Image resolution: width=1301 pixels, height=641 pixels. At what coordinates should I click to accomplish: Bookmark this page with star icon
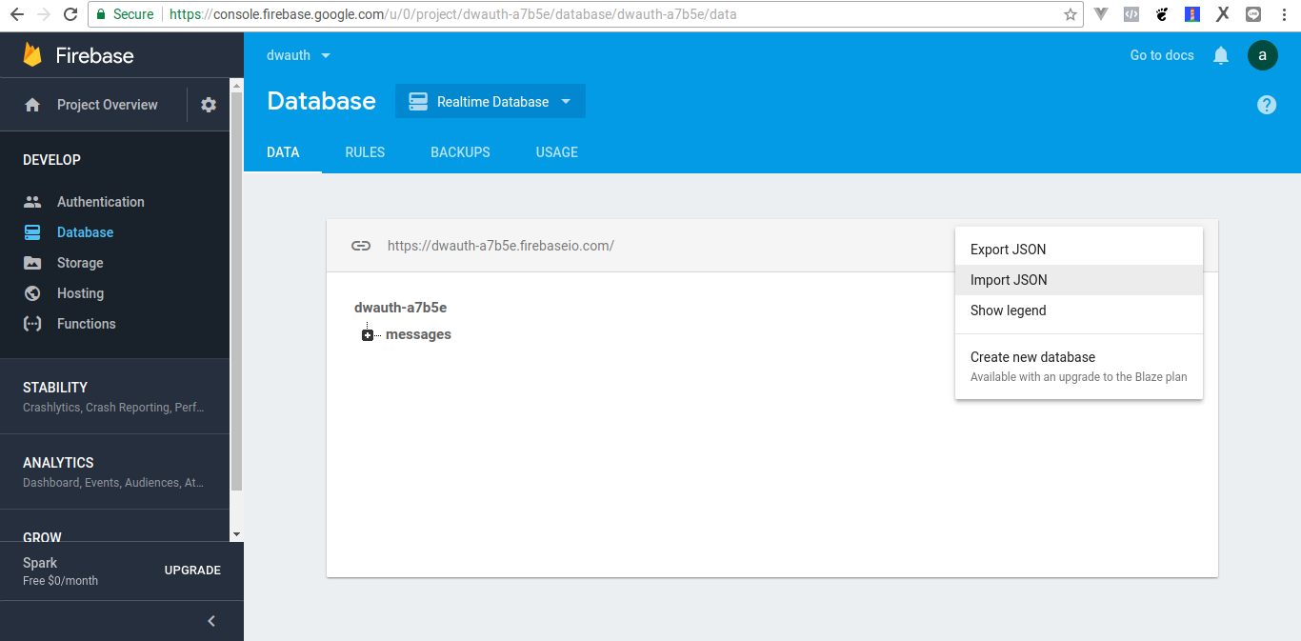coord(1071,14)
